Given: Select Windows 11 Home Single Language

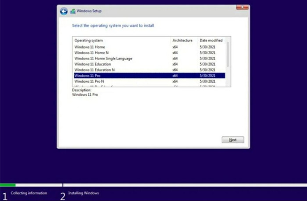Looking at the screenshot, I should coord(150,59).
